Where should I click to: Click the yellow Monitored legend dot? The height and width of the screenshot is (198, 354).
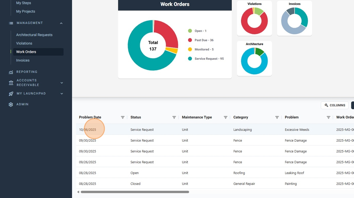tap(190, 49)
